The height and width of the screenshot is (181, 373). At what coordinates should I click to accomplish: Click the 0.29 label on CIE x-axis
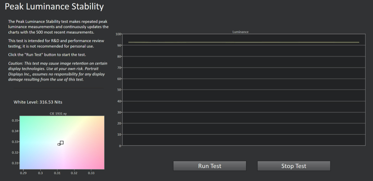tap(23, 173)
